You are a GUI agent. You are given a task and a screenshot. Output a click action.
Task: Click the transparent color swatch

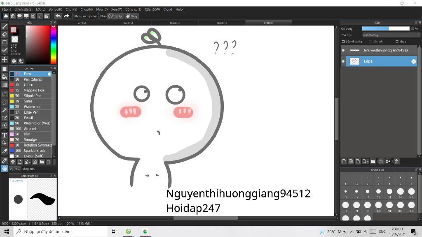coord(15,39)
